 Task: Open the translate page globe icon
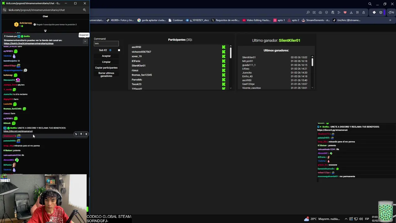point(333,12)
